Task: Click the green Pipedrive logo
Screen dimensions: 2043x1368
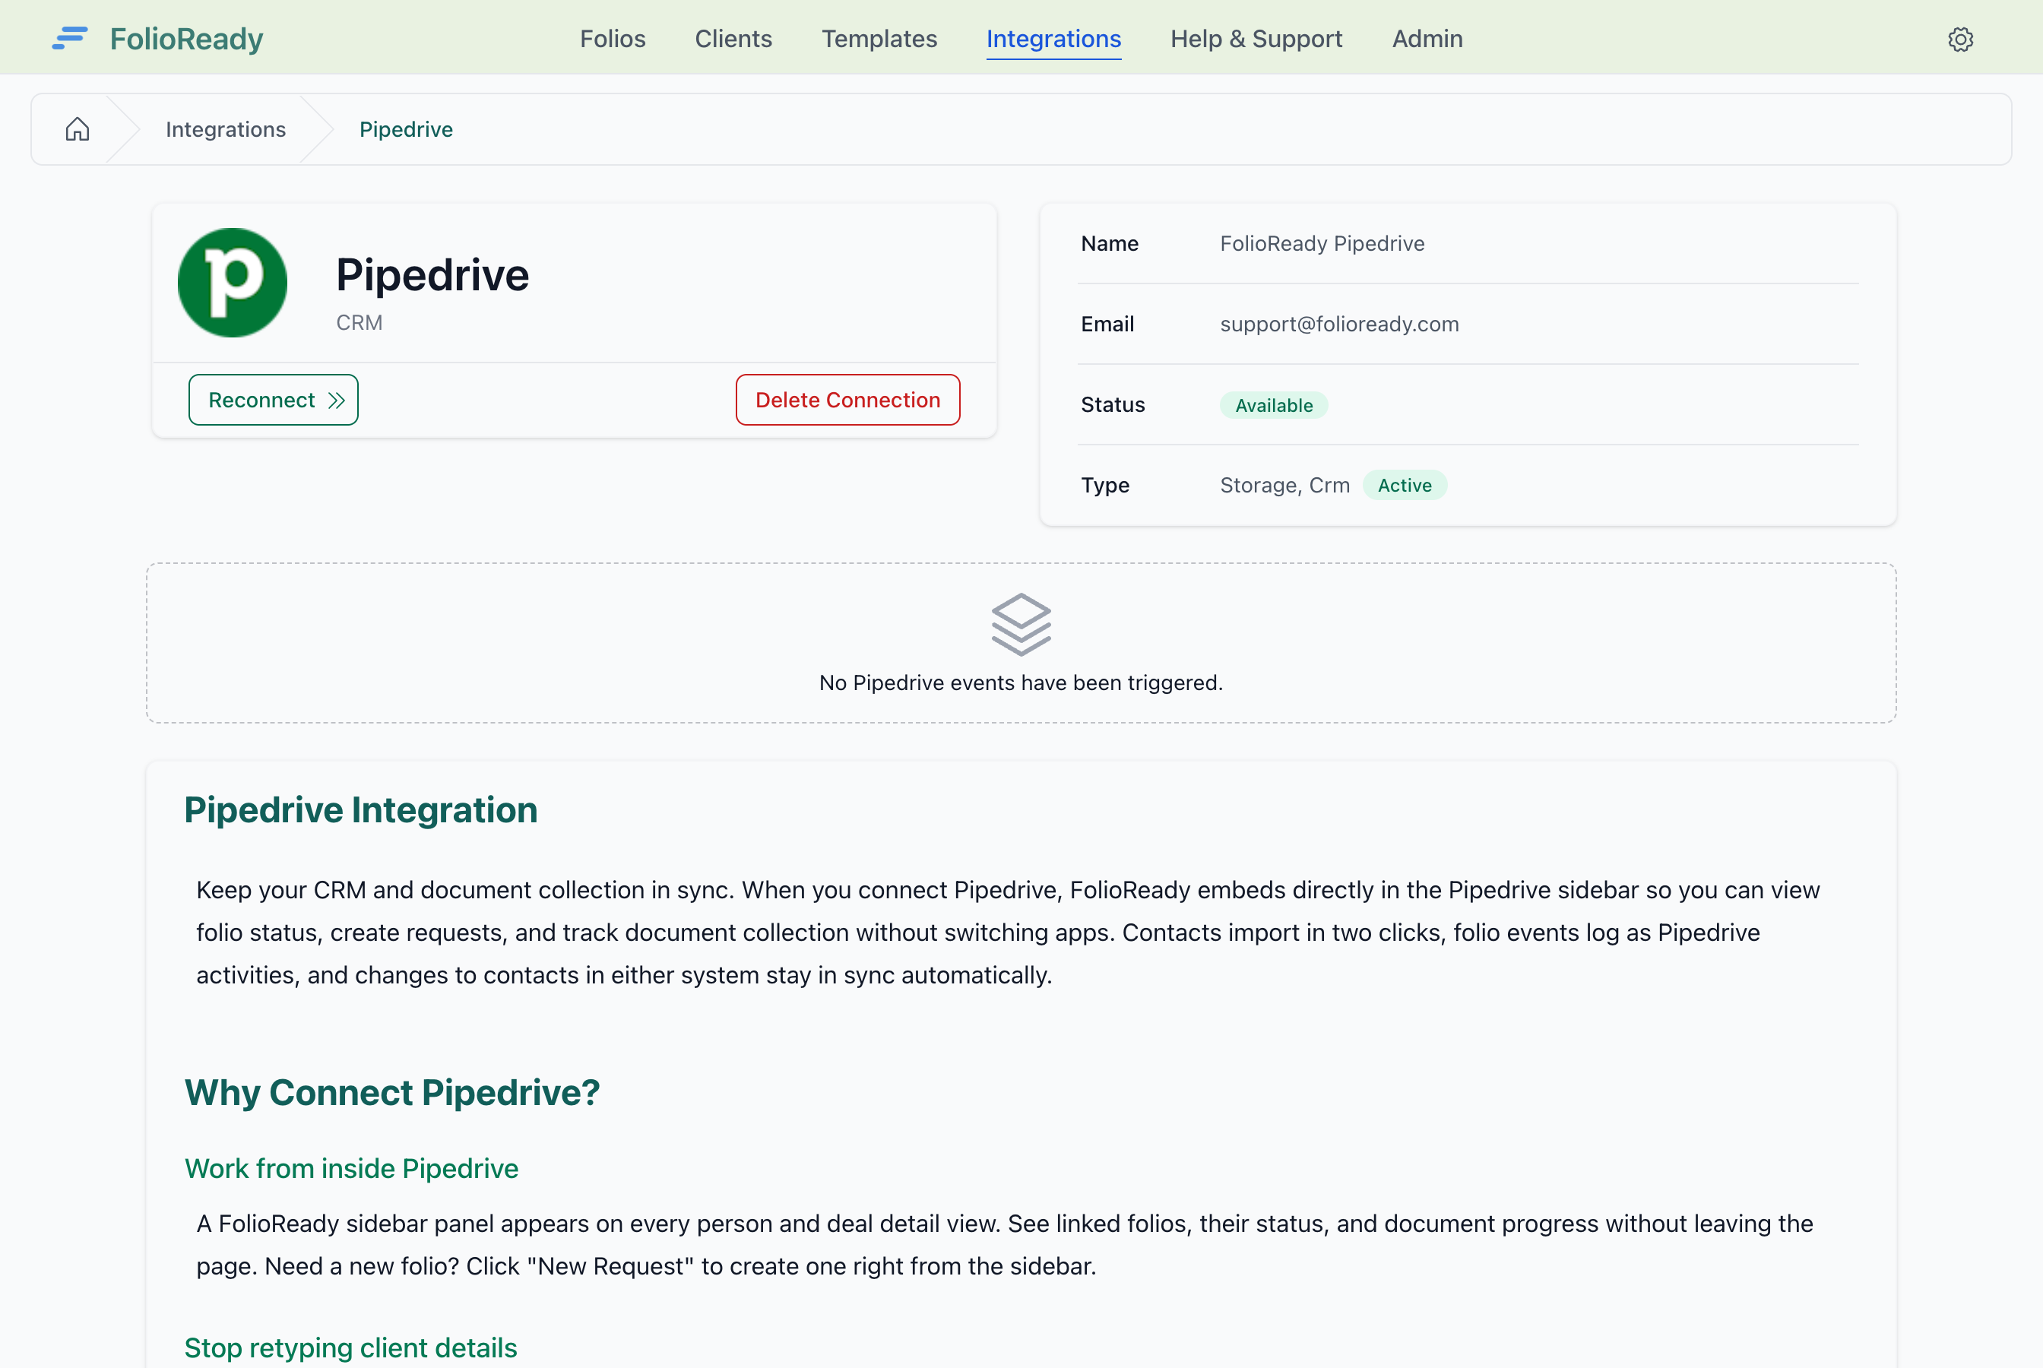Action: click(x=232, y=283)
